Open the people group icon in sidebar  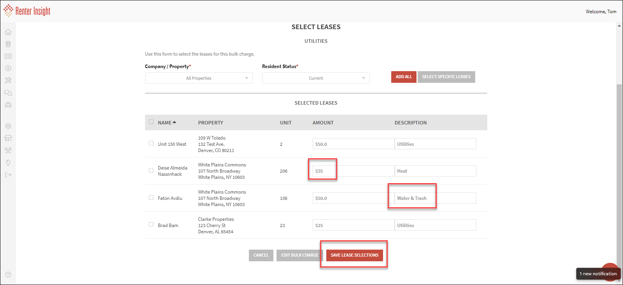pos(8,150)
